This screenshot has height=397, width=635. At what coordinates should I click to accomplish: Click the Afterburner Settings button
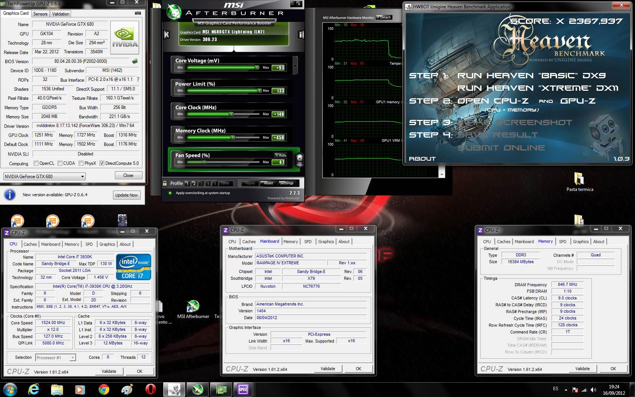(x=287, y=183)
